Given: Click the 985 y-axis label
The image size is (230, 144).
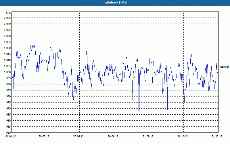Looking at the screenshot, I should coord(9,90).
